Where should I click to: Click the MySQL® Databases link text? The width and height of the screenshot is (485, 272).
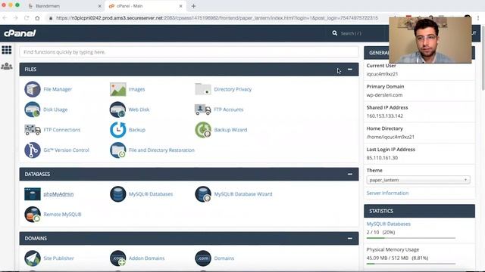pyautogui.click(x=151, y=194)
